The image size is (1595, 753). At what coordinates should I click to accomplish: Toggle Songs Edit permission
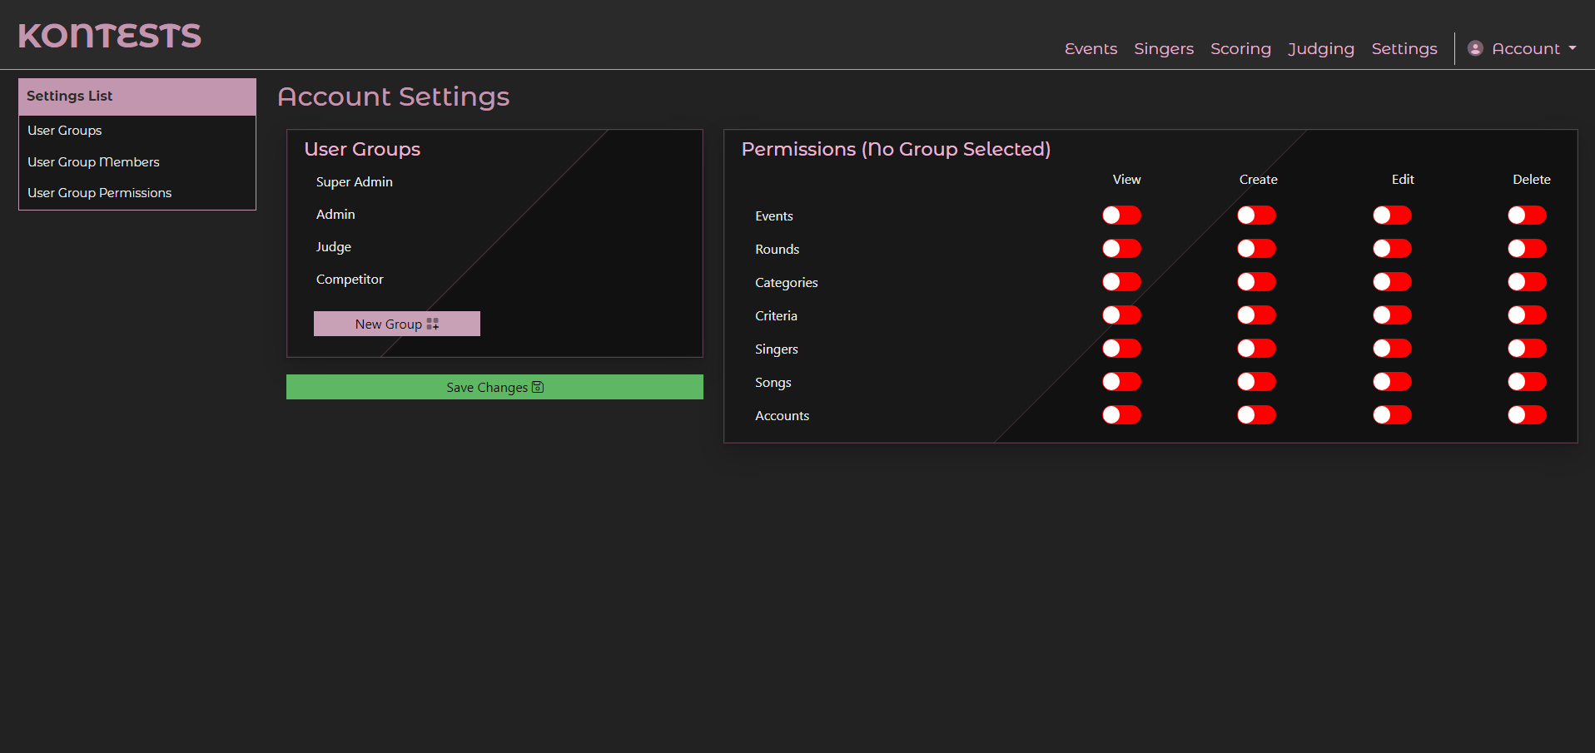click(1392, 382)
